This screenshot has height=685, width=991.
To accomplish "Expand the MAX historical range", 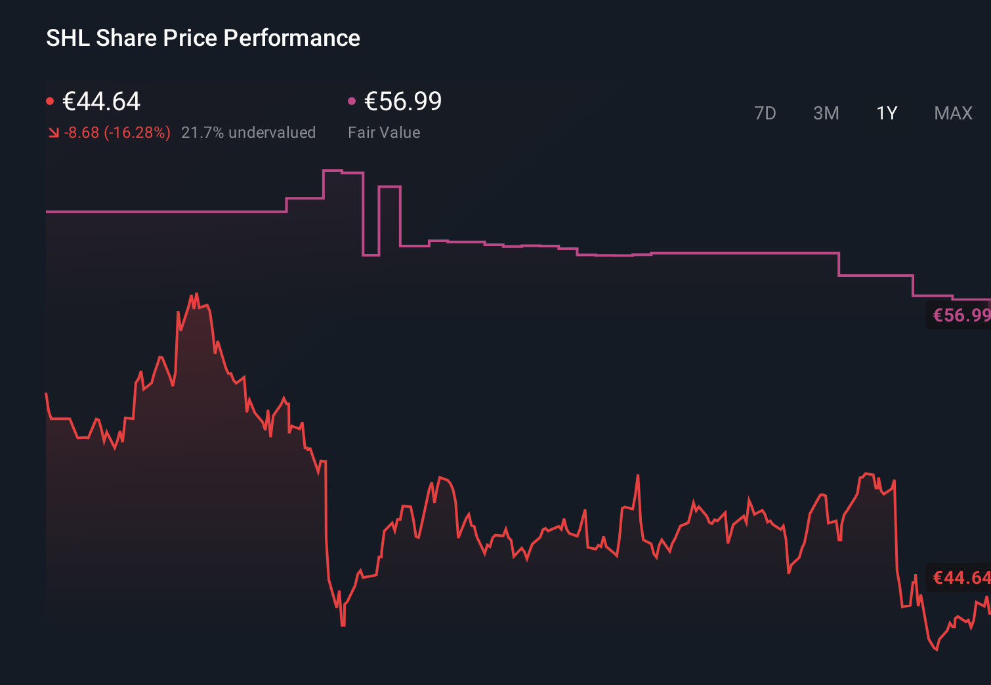I will point(952,113).
